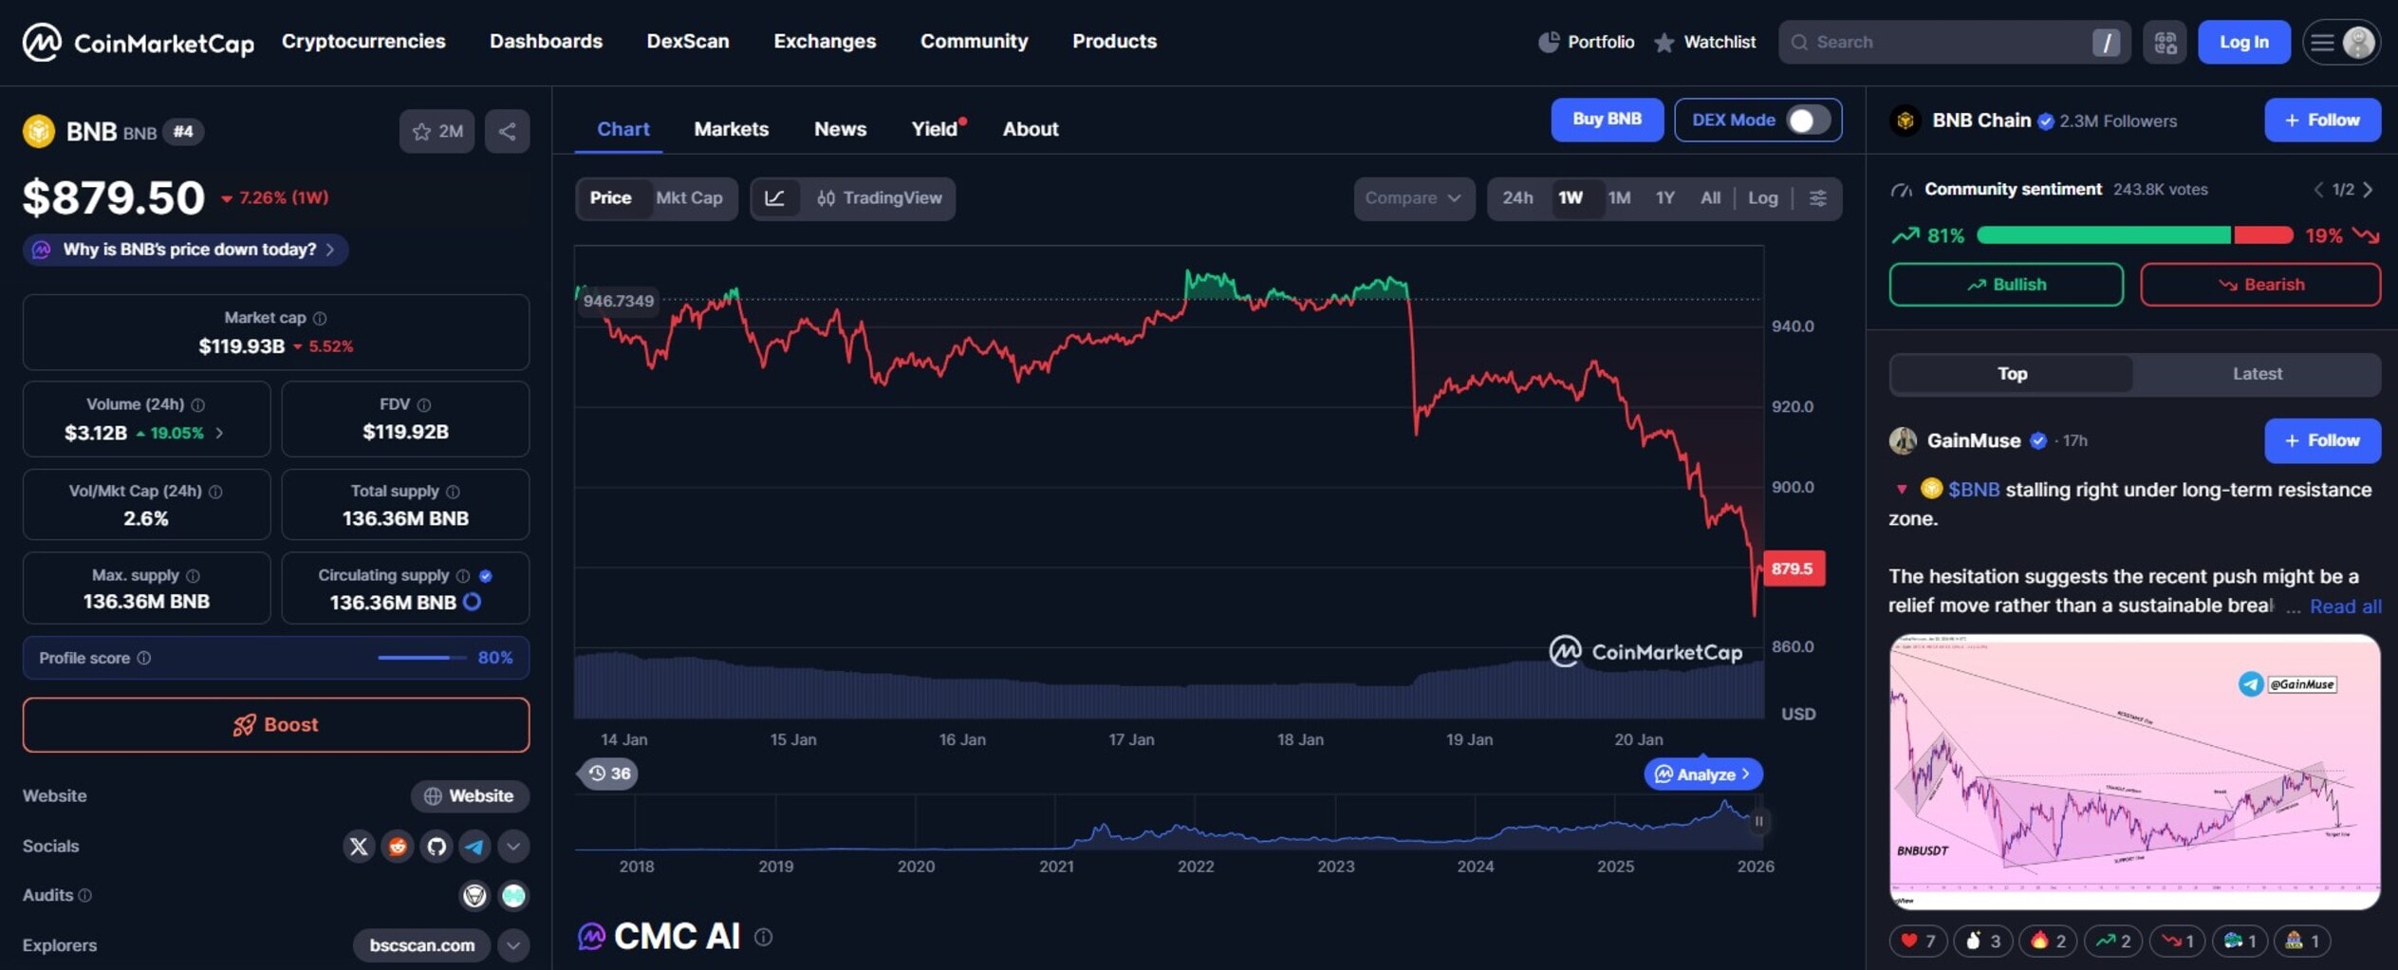Open the Compare dropdown above the chart
2398x970 pixels.
pyautogui.click(x=1413, y=198)
